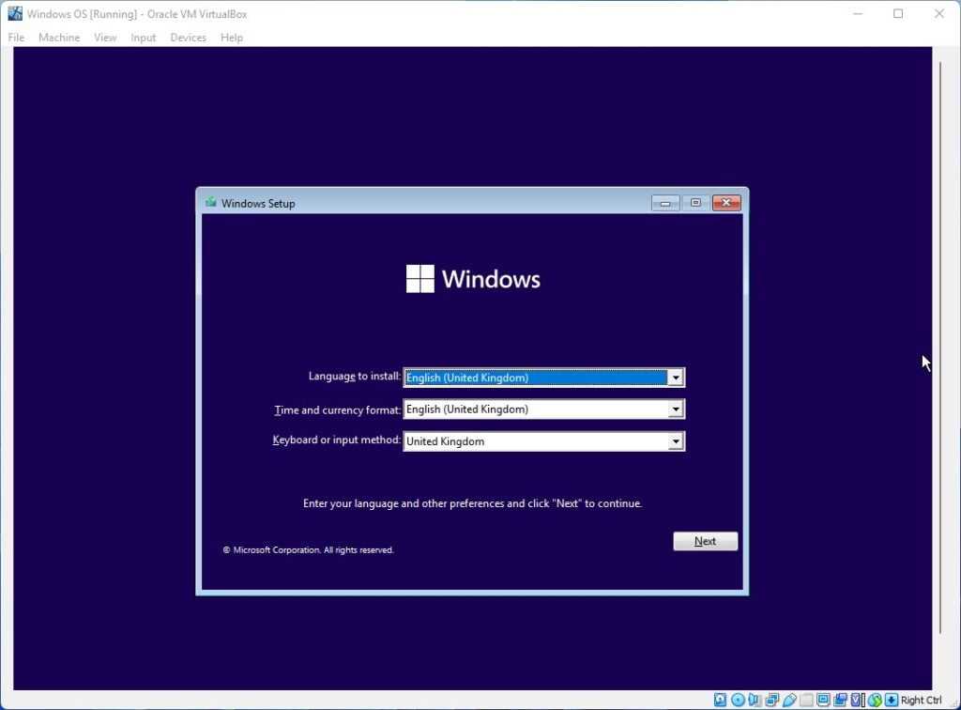The height and width of the screenshot is (710, 961).
Task: Toggle the mouse integration status icon
Action: (875, 700)
